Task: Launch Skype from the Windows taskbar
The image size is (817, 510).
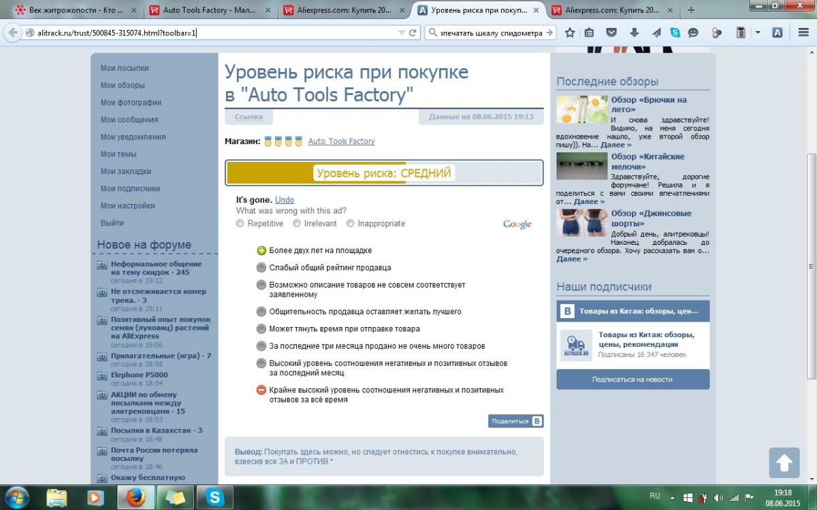Action: tap(216, 497)
